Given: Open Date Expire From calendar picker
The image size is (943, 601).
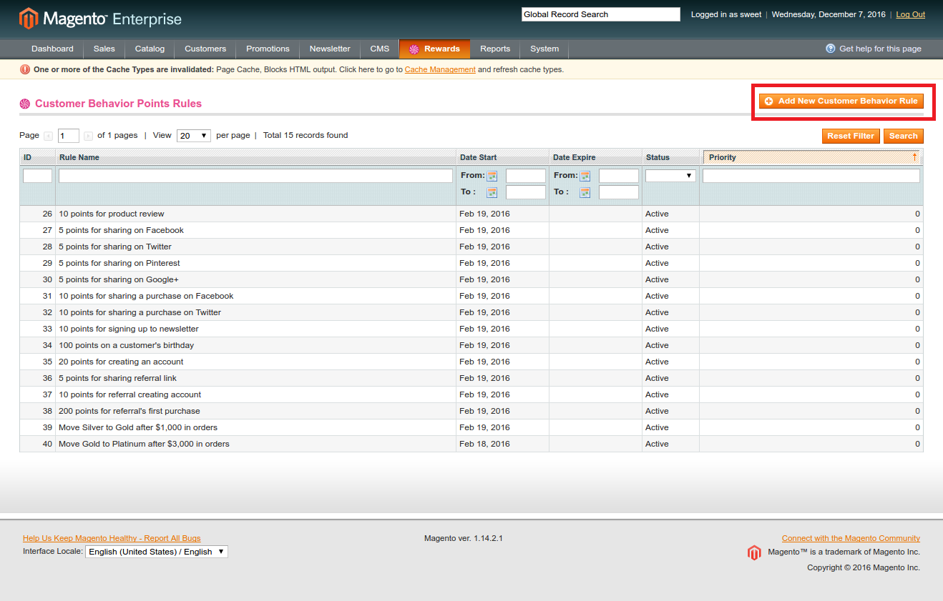Looking at the screenshot, I should point(585,176).
